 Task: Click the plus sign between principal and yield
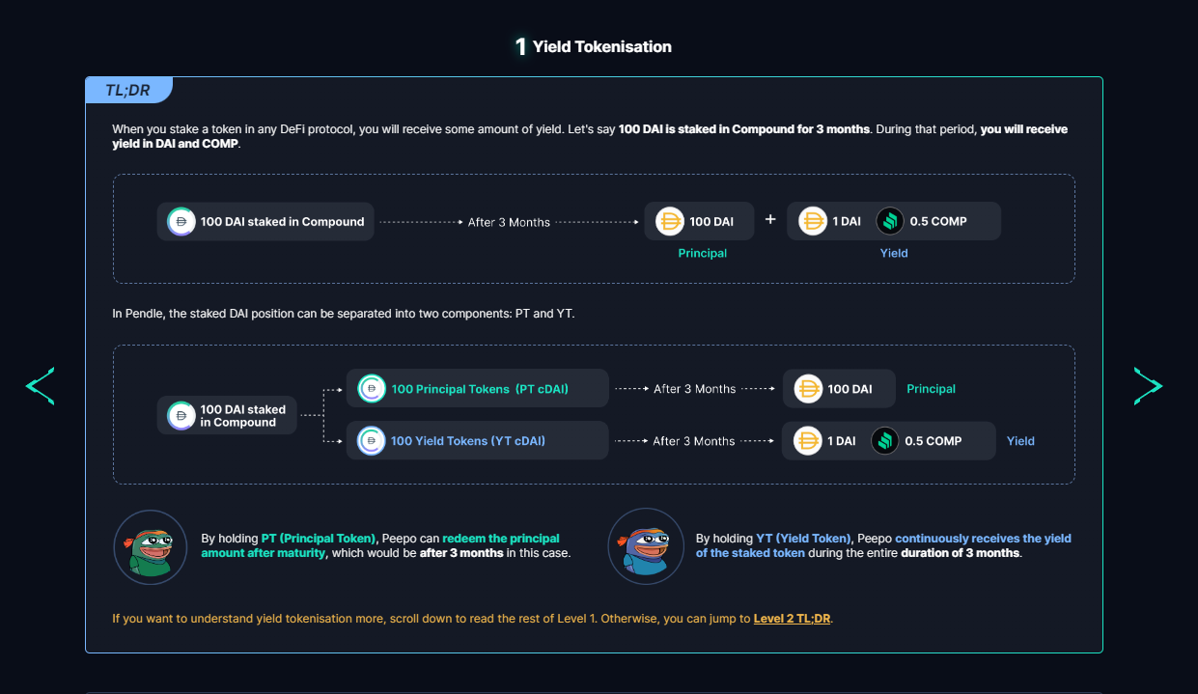770,220
